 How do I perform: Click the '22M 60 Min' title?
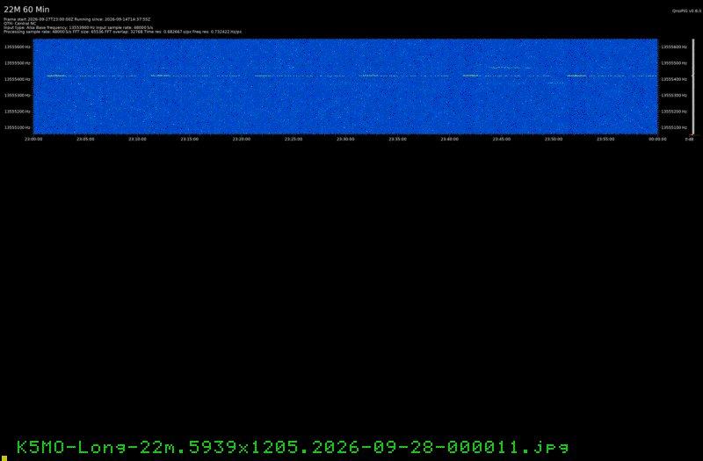click(x=26, y=10)
